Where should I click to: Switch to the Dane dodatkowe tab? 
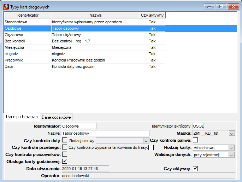pyautogui.click(x=56, y=117)
